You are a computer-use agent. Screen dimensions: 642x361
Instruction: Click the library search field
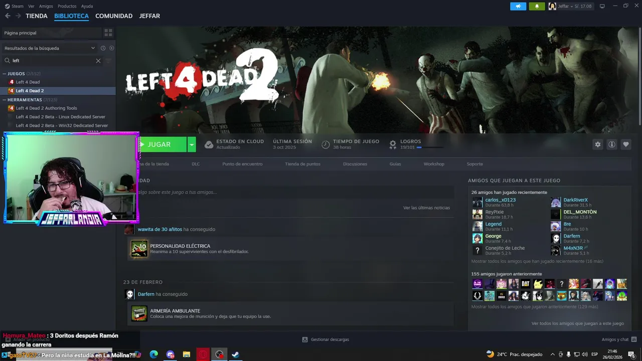(x=54, y=61)
